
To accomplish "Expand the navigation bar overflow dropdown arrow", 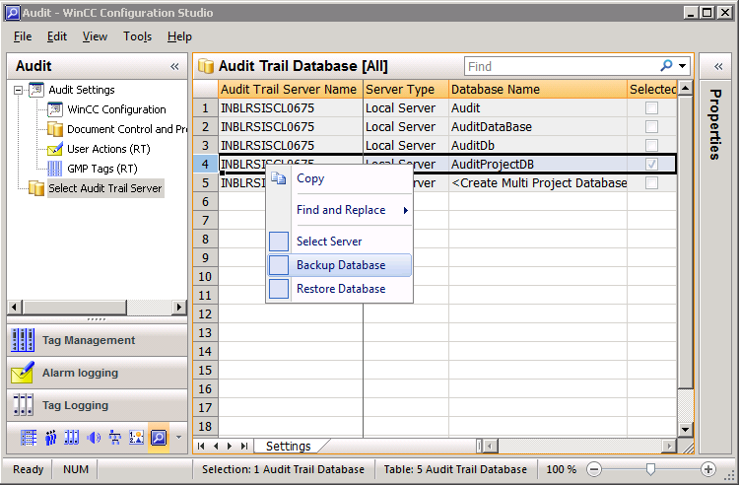I will [178, 437].
